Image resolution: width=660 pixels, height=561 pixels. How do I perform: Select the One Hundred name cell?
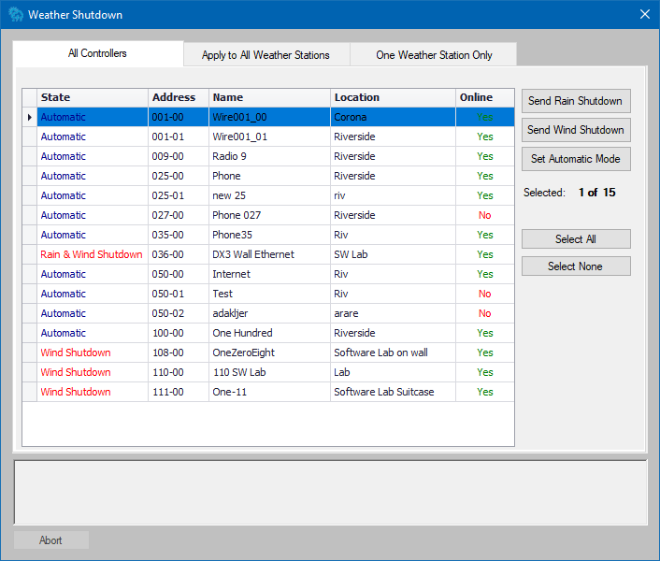click(x=269, y=333)
